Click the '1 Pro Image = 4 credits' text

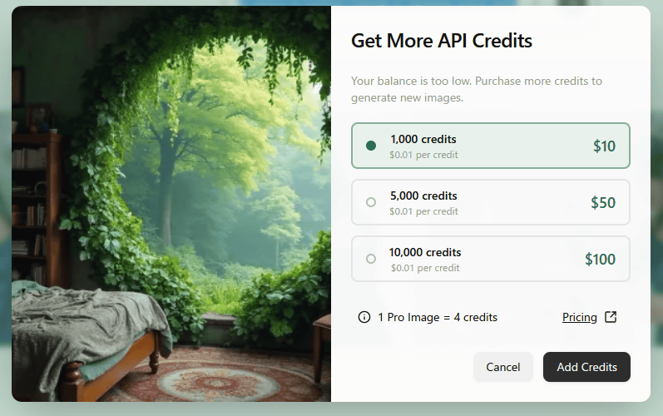(438, 318)
